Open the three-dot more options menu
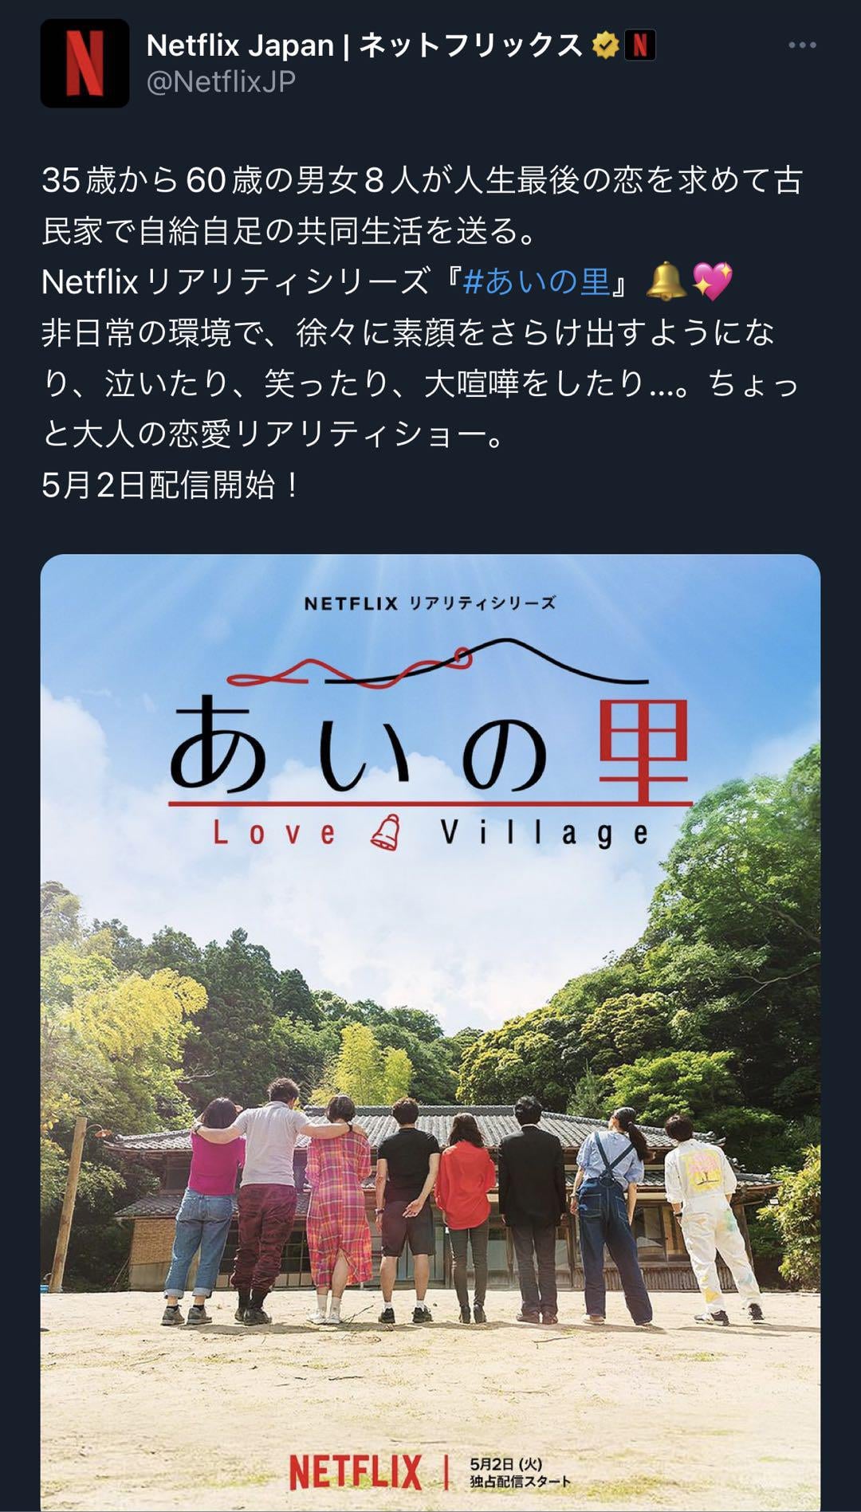Image resolution: width=861 pixels, height=1512 pixels. (x=802, y=45)
